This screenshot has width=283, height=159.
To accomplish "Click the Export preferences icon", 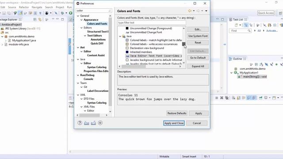I will (x=93, y=123).
